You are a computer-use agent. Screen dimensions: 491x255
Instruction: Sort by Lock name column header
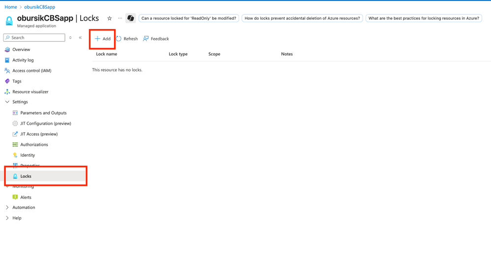(x=106, y=54)
